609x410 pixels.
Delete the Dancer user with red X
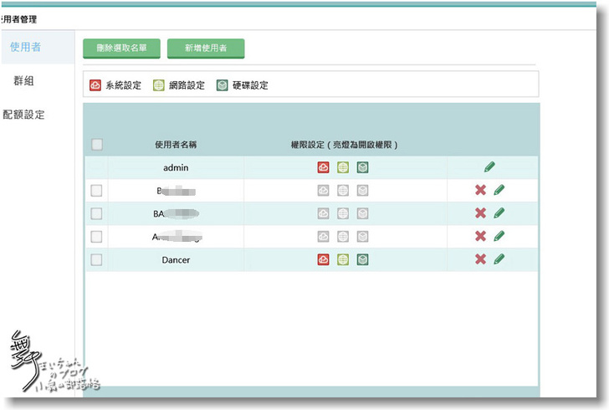[x=480, y=259]
